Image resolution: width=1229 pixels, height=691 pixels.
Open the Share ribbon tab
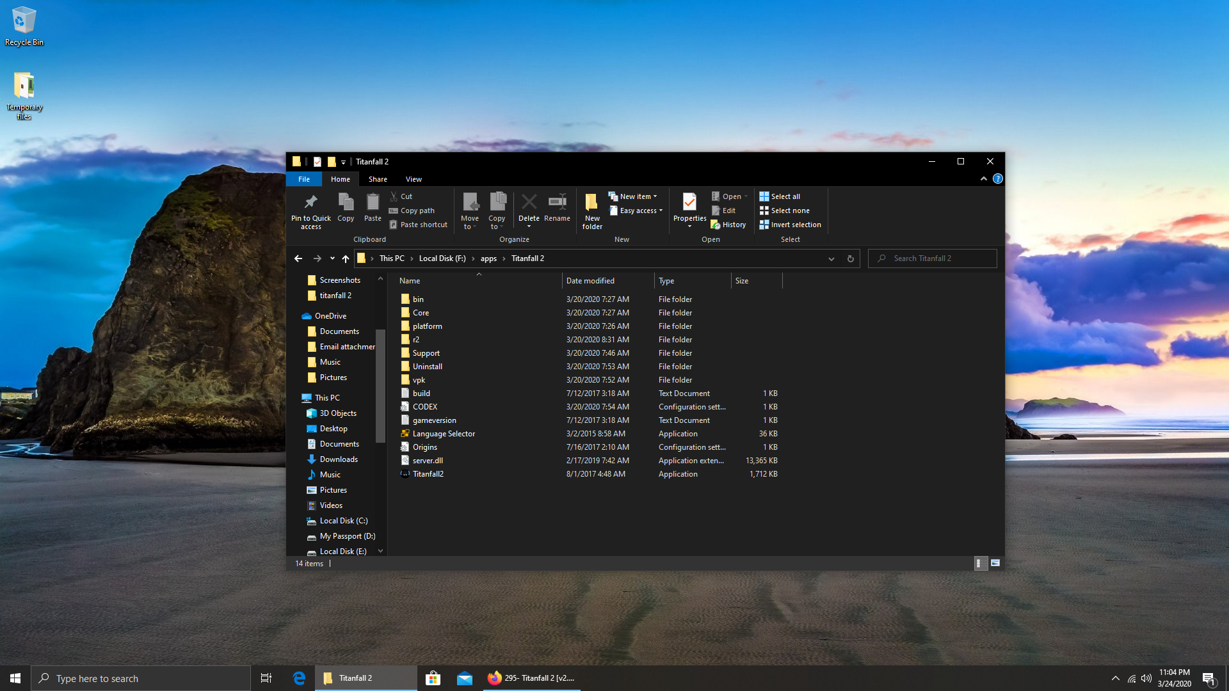pyautogui.click(x=378, y=179)
